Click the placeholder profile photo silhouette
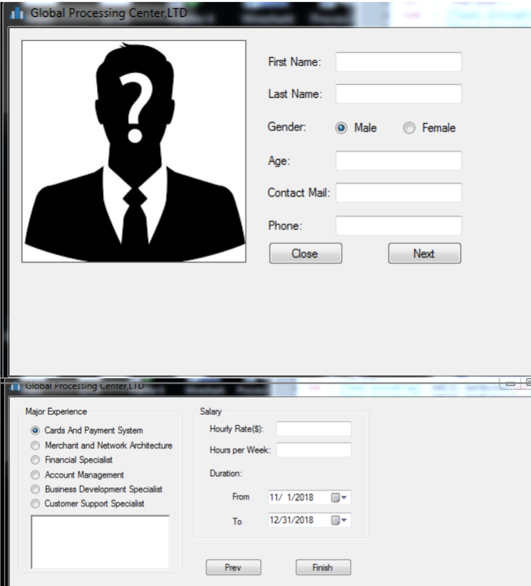Image resolution: width=531 pixels, height=586 pixels. click(x=134, y=151)
